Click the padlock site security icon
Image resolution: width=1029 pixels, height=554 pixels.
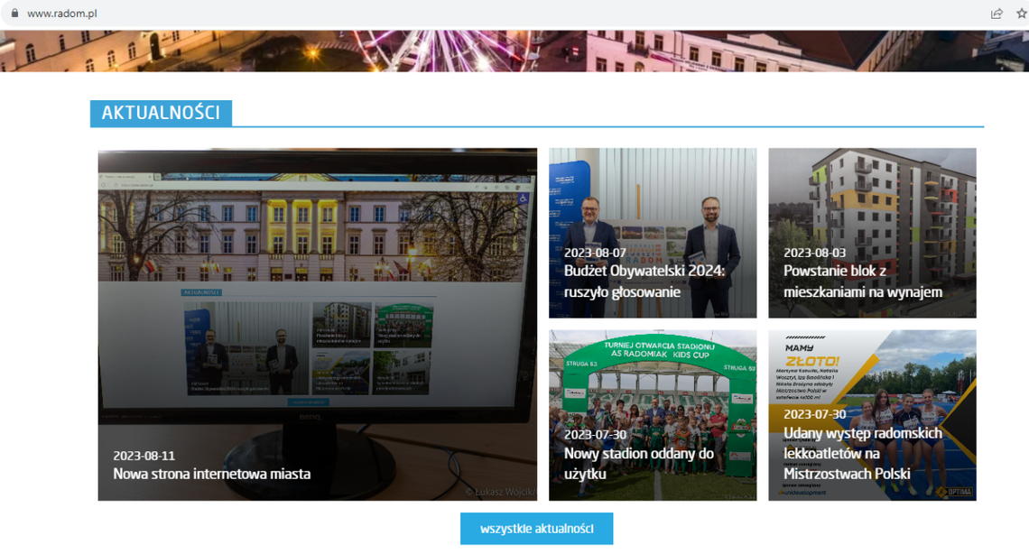(14, 14)
